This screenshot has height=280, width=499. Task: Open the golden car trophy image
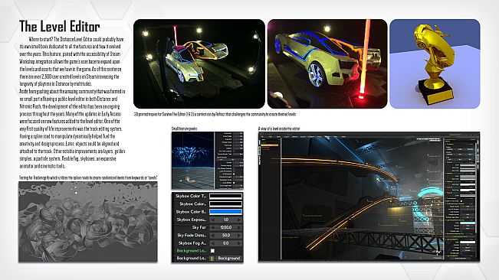435,63
